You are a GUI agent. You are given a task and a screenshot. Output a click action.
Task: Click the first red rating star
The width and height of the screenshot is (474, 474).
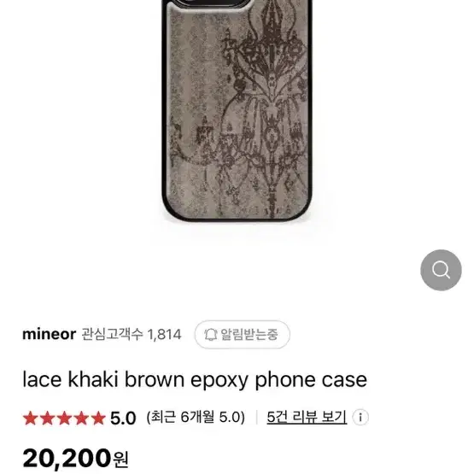30,418
